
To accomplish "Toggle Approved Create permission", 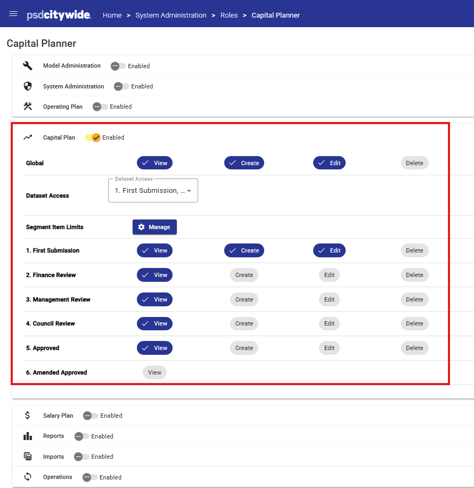I will [x=244, y=348].
